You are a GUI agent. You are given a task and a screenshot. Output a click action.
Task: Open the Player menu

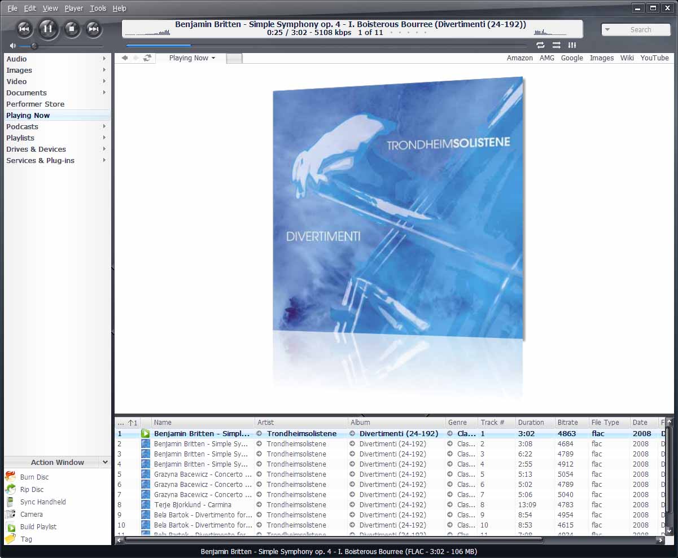coord(74,8)
